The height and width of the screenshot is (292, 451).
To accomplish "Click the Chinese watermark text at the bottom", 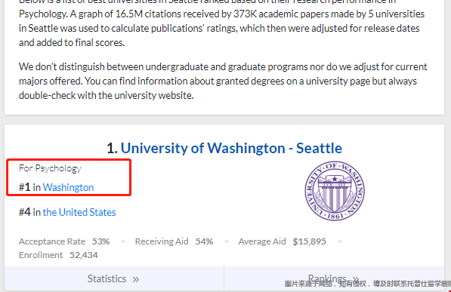I will coord(368,284).
